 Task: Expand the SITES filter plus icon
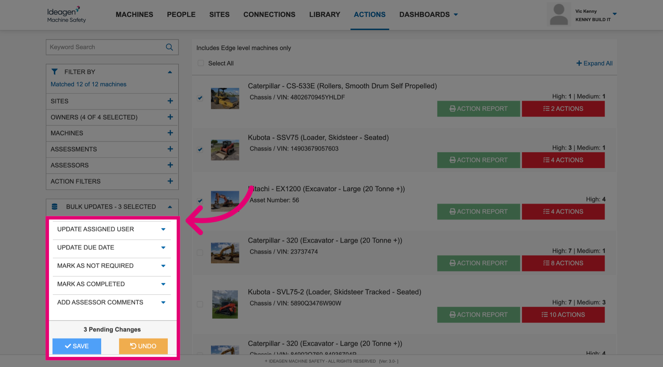click(170, 101)
